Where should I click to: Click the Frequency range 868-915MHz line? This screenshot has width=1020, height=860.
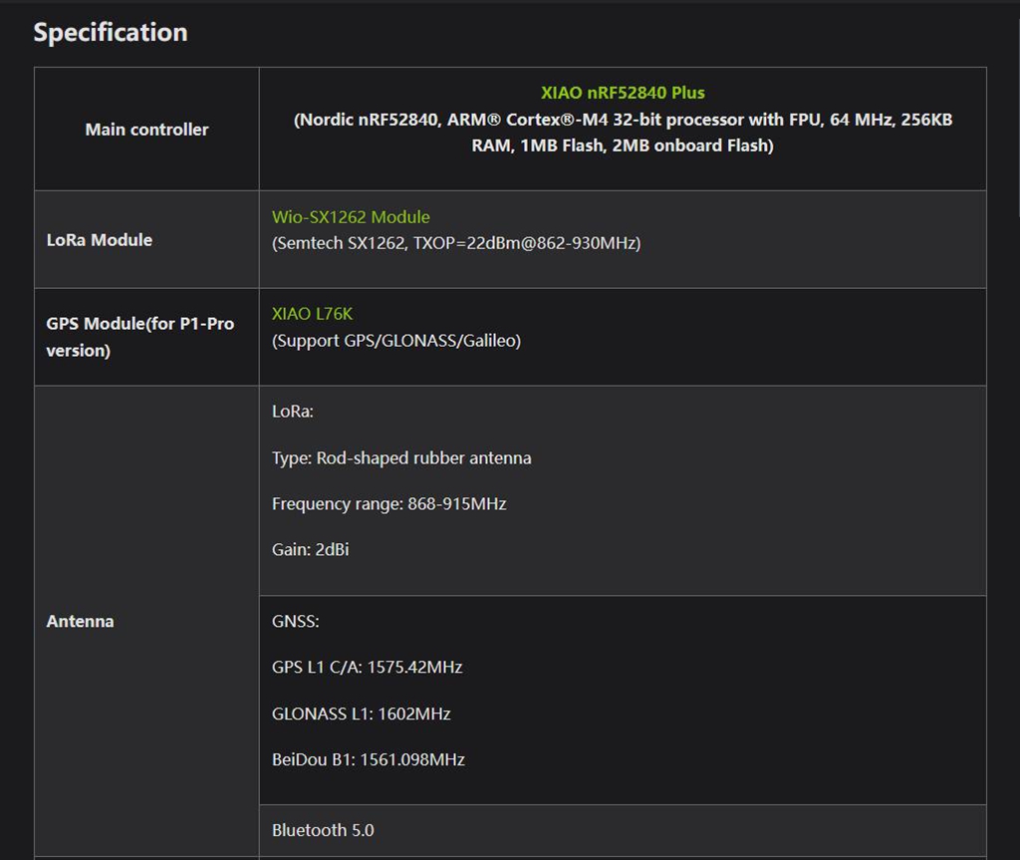(x=388, y=504)
